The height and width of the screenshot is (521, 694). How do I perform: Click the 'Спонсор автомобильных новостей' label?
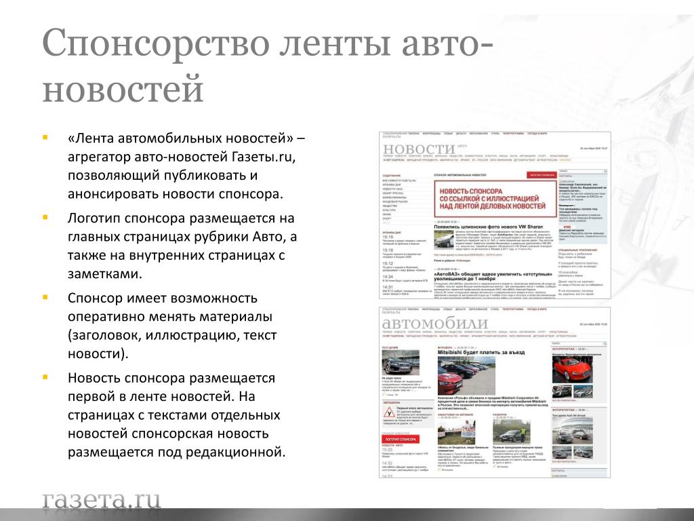pos(460,176)
